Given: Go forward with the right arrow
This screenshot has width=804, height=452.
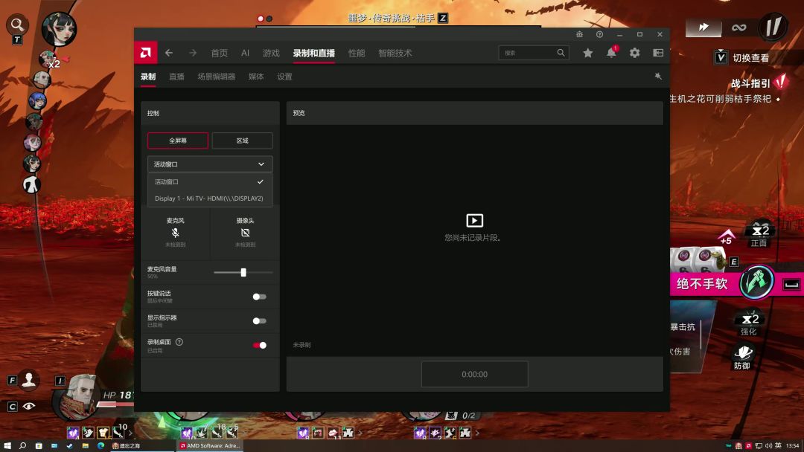Looking at the screenshot, I should click(192, 53).
